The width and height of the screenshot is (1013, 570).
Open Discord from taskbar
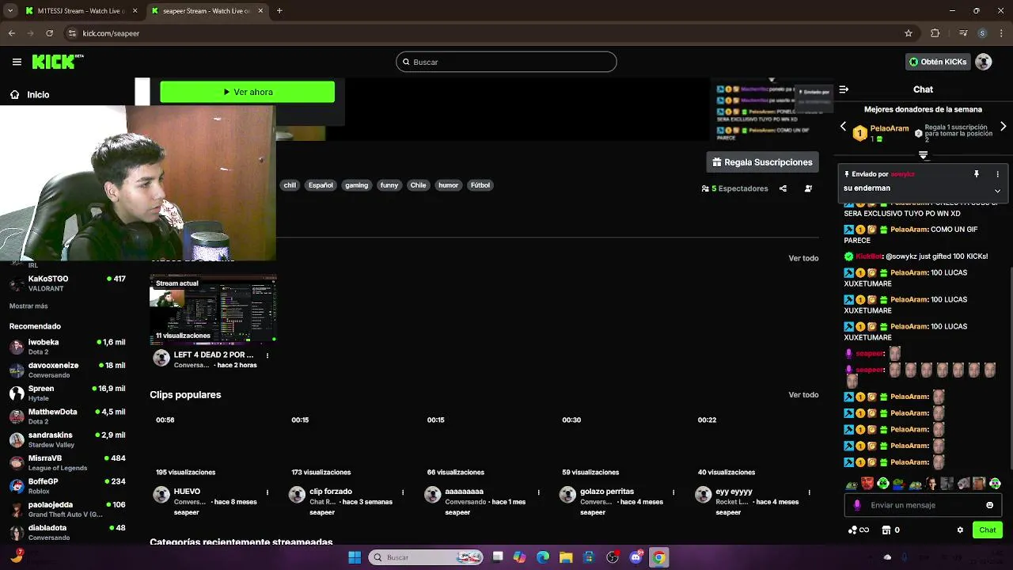(x=635, y=557)
